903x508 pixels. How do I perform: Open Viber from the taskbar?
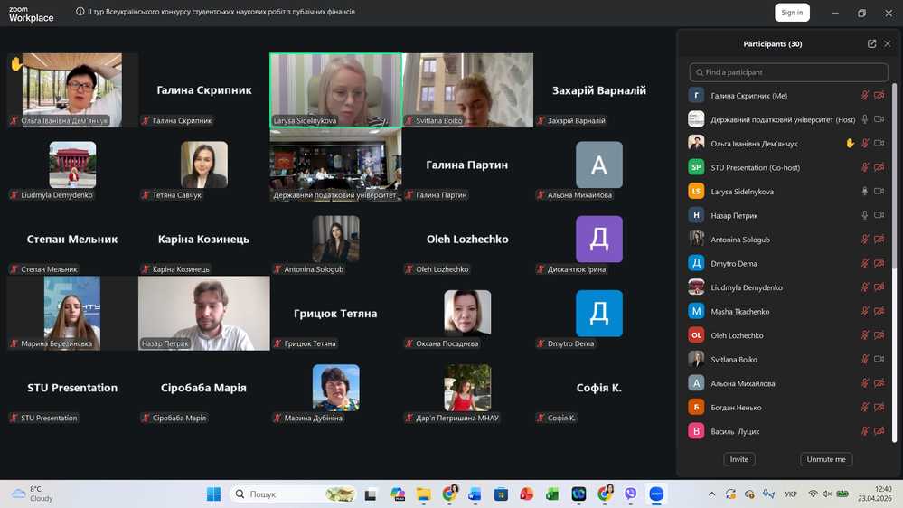coord(630,494)
